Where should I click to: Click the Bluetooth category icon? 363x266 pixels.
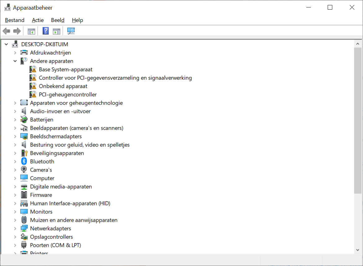coord(24,161)
